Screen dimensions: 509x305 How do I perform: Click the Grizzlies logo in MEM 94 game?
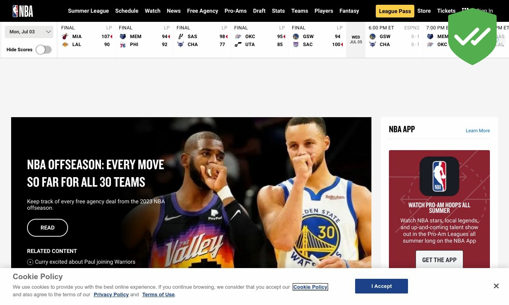(123, 37)
